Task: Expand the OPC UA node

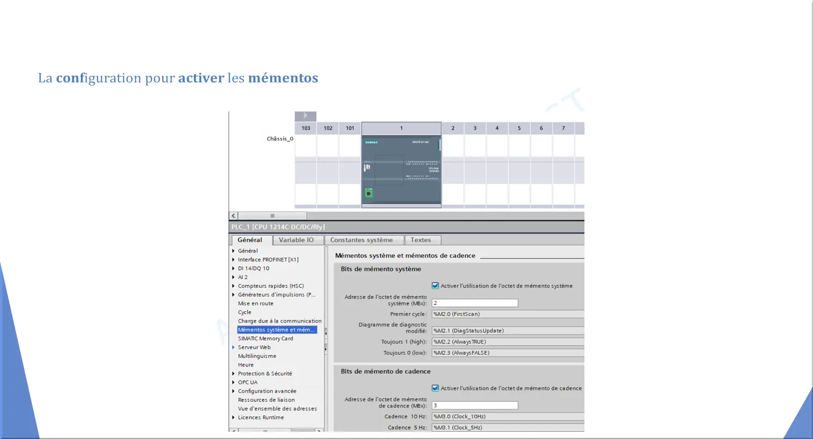Action: [x=233, y=382]
